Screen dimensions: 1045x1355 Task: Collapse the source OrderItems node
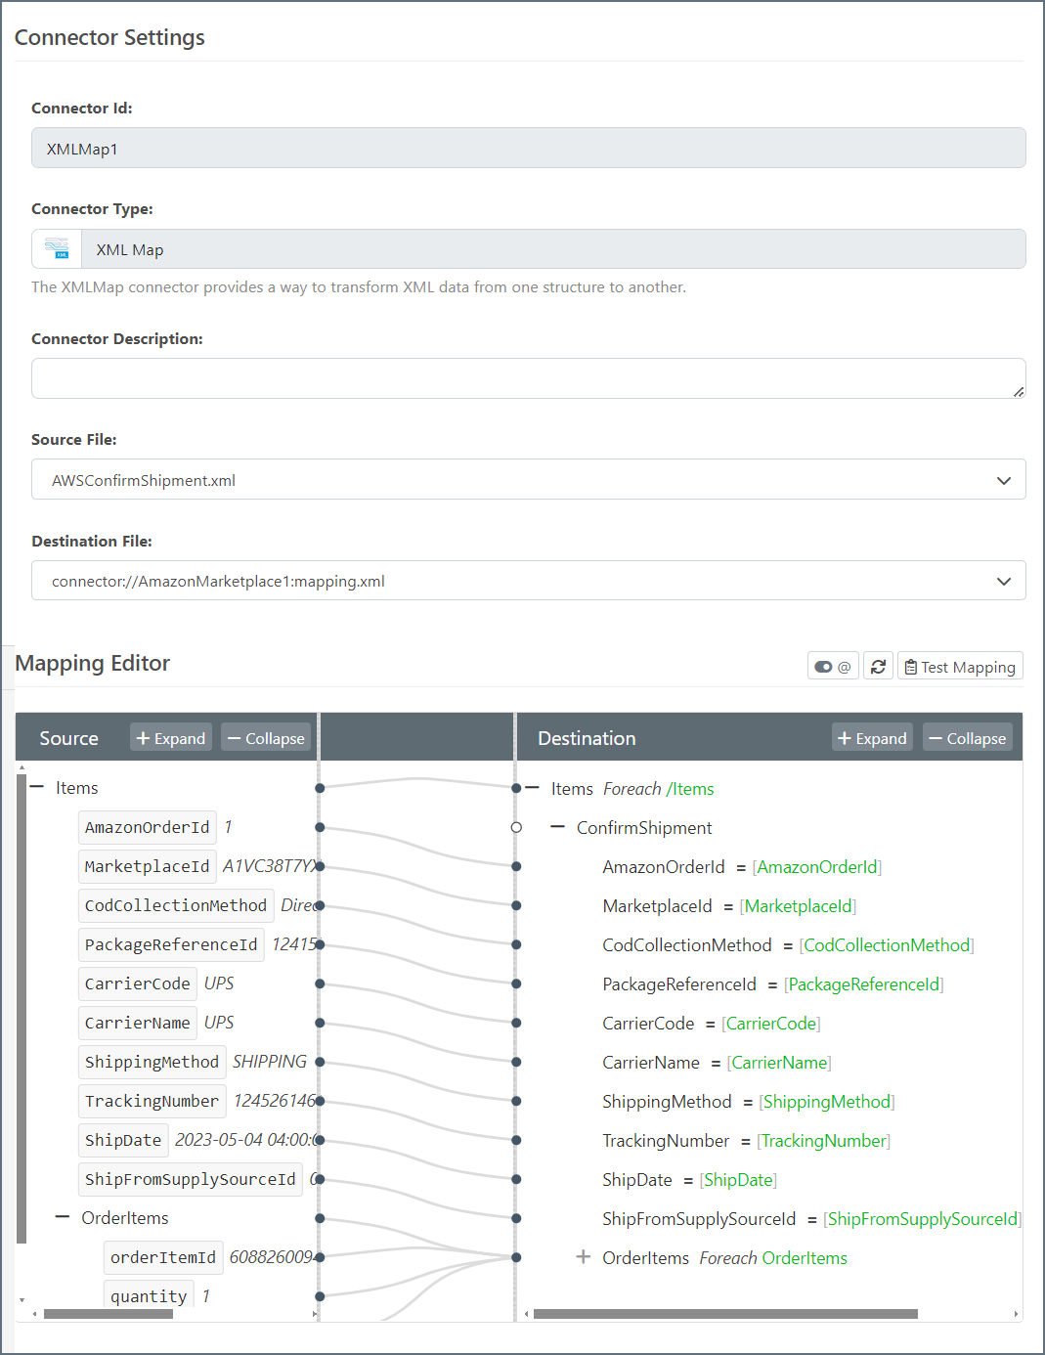(x=63, y=1217)
